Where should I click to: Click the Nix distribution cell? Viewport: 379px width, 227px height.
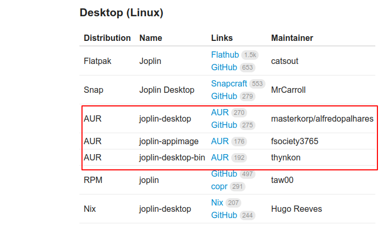(90, 209)
